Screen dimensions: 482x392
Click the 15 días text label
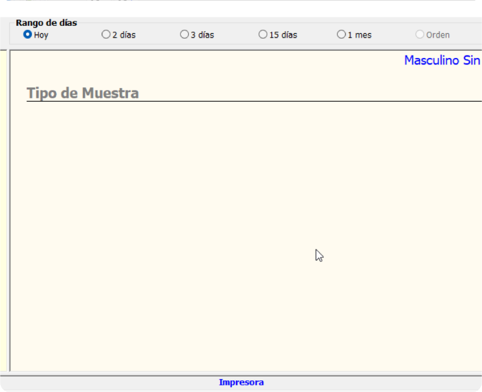(x=283, y=35)
